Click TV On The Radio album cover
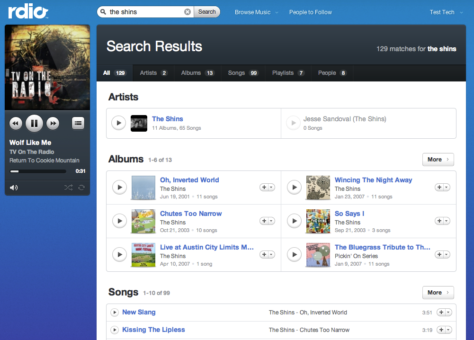The width and height of the screenshot is (474, 340). (x=47, y=67)
